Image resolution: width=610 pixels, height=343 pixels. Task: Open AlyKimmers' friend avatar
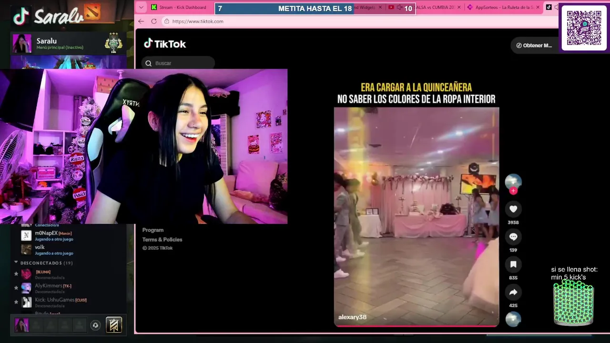click(x=26, y=288)
